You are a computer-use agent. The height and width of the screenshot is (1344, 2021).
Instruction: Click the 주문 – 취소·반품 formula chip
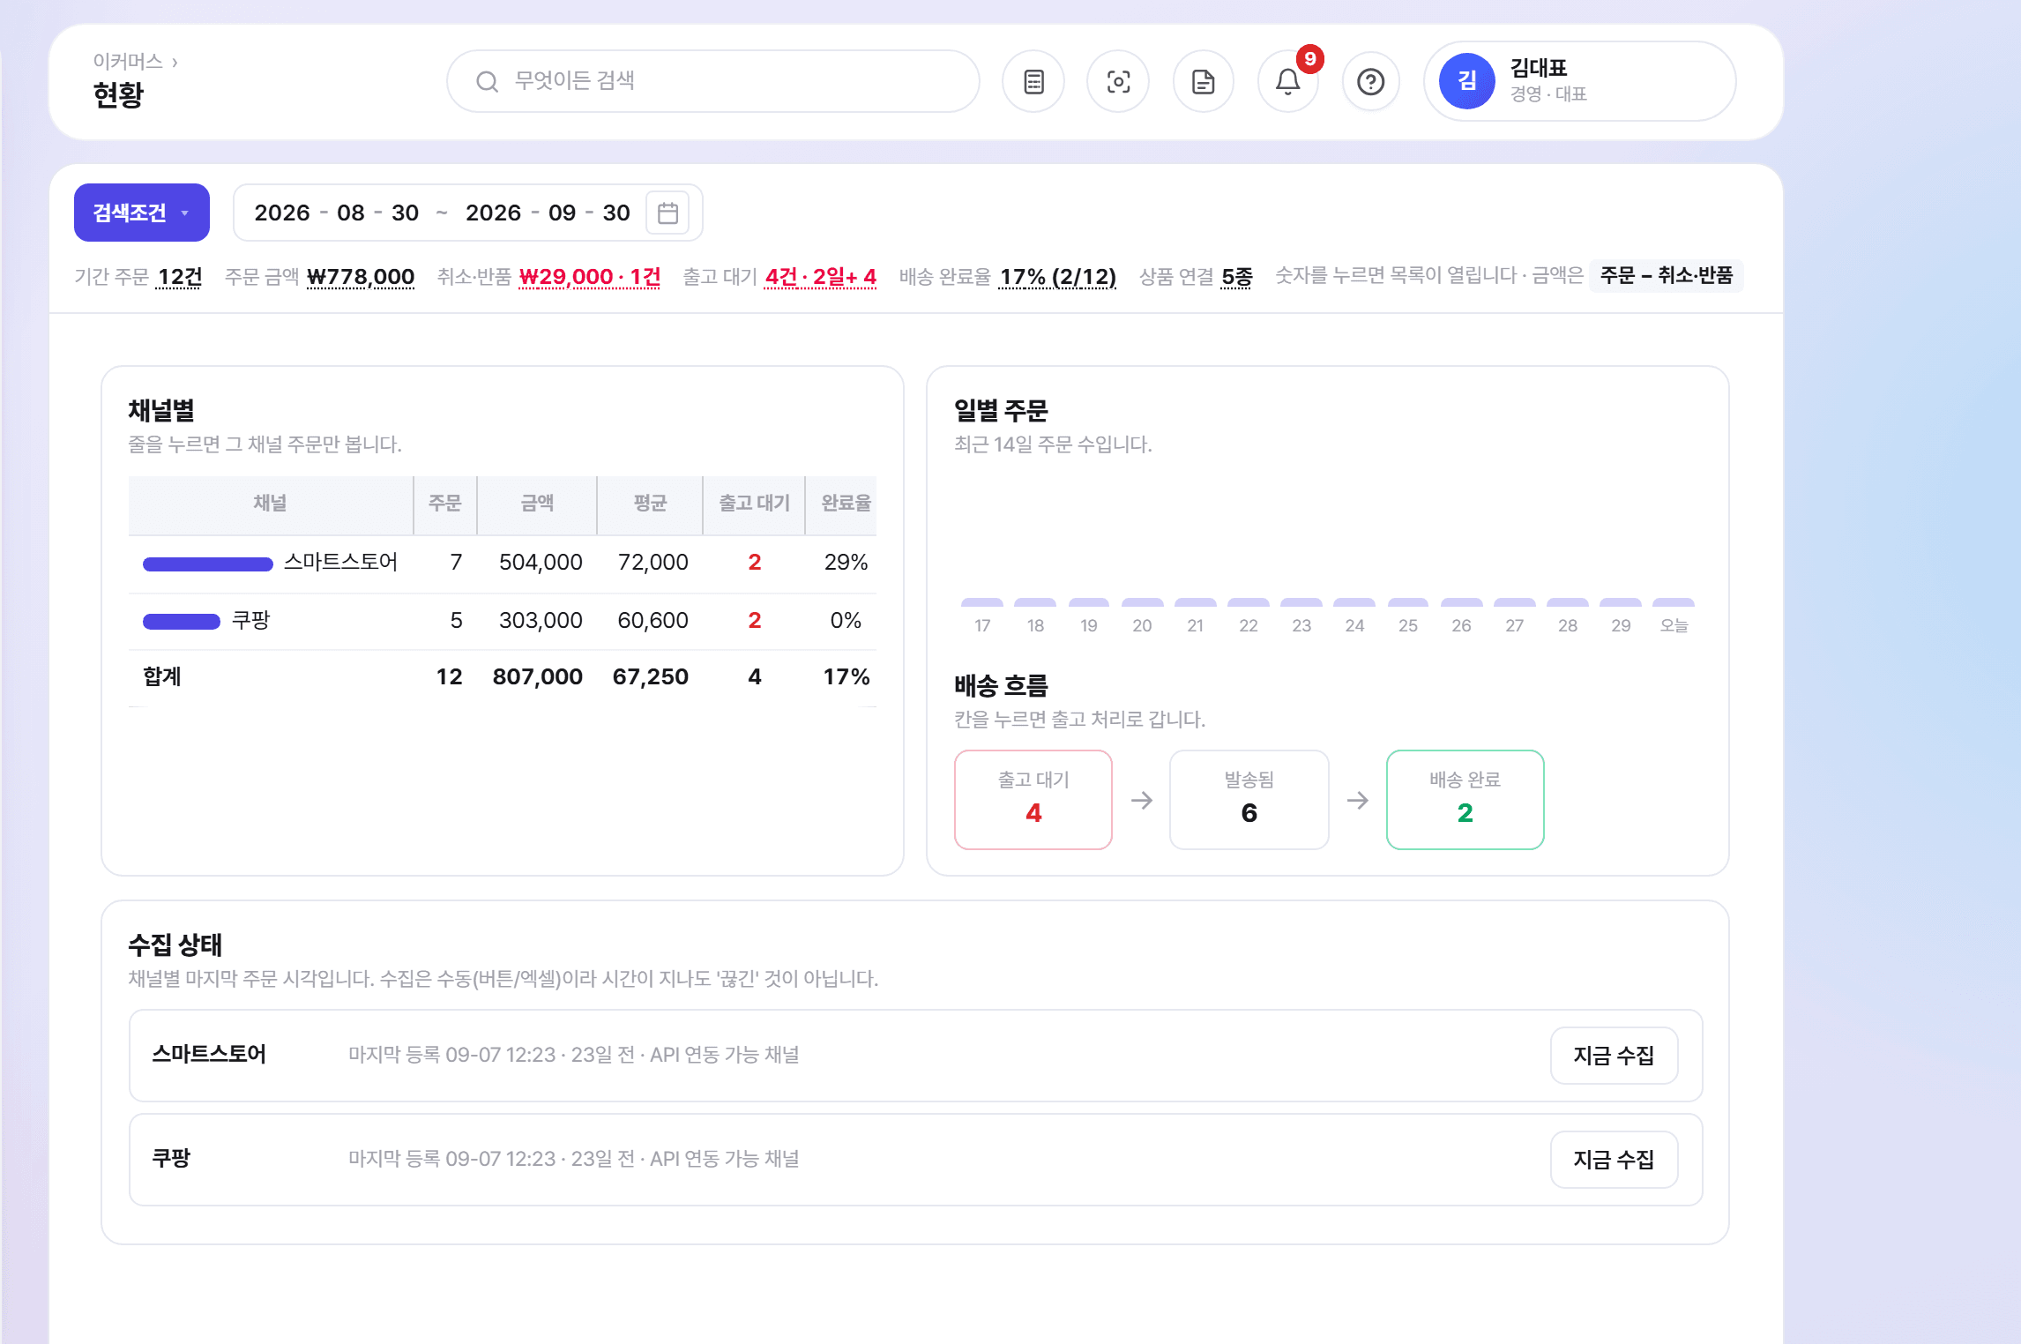[x=1666, y=276]
